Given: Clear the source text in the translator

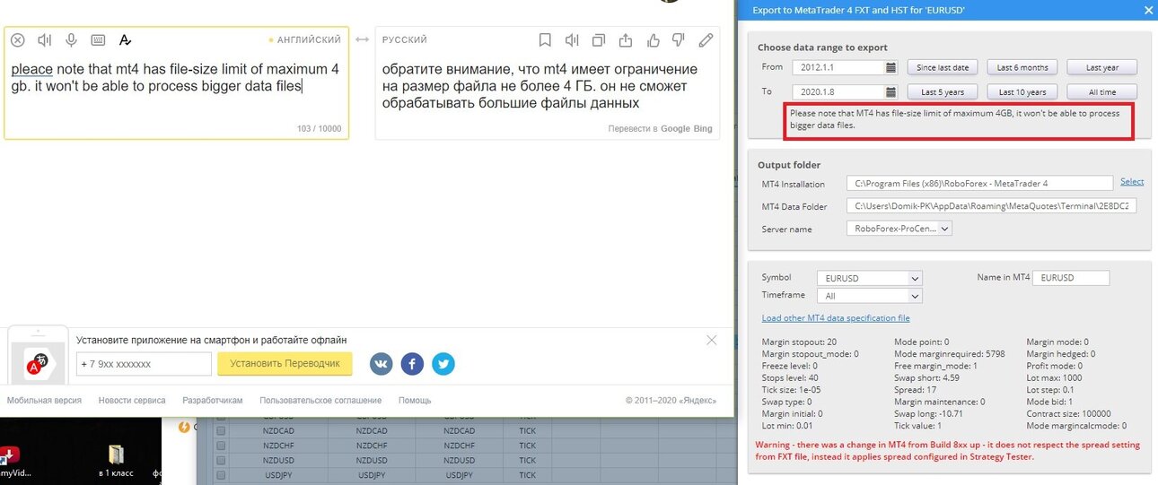Looking at the screenshot, I should [18, 40].
